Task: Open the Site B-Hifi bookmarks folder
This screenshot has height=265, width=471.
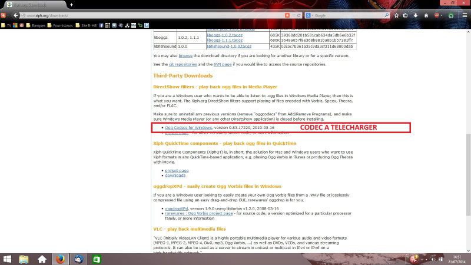Action: coord(87,25)
